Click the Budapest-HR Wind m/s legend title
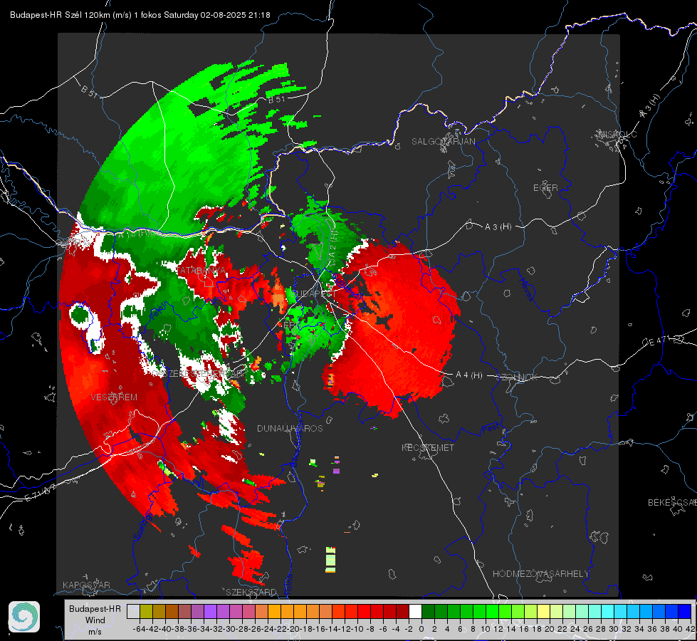This screenshot has height=641, width=697. click(x=95, y=620)
